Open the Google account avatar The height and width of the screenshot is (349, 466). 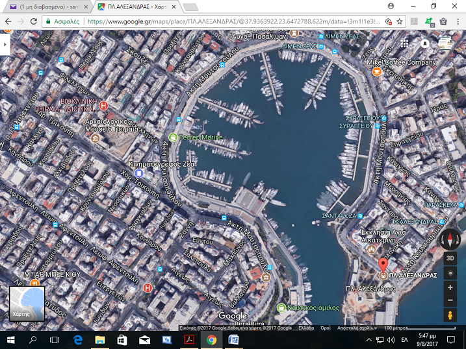[445, 43]
